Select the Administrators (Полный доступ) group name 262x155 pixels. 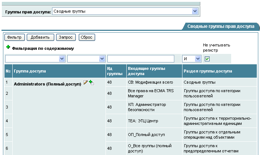point(48,84)
